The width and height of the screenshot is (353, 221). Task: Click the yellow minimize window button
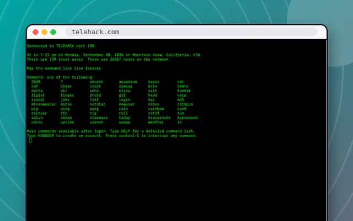(x=44, y=32)
